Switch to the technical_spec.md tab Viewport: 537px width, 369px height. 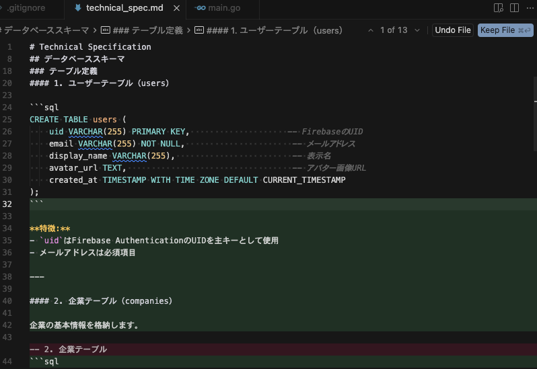pos(124,8)
